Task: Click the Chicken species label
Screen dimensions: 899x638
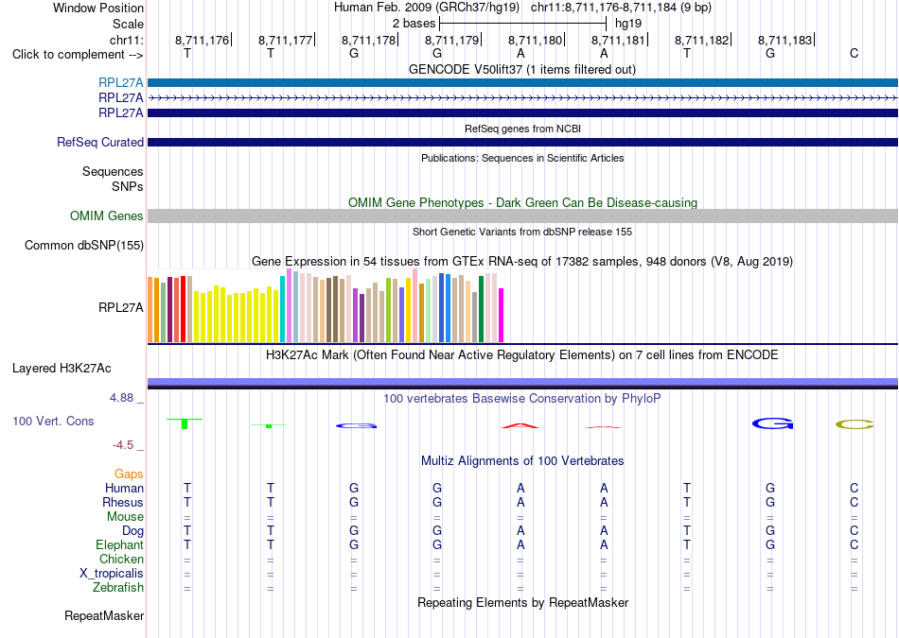Action: (121, 559)
